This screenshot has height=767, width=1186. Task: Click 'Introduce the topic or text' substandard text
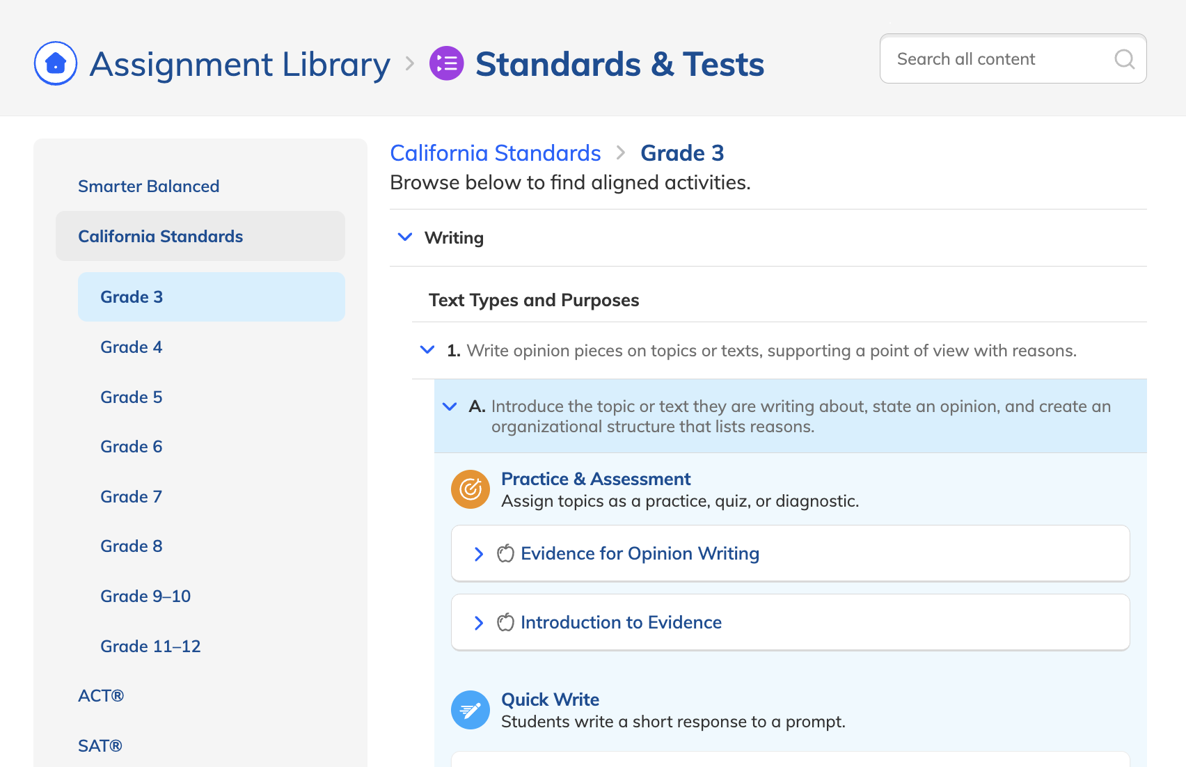click(x=801, y=416)
